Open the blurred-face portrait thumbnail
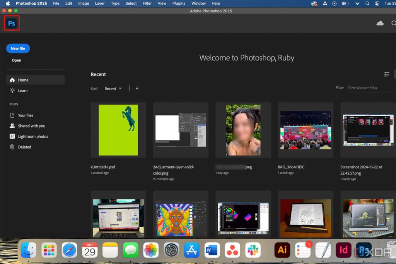 click(243, 130)
